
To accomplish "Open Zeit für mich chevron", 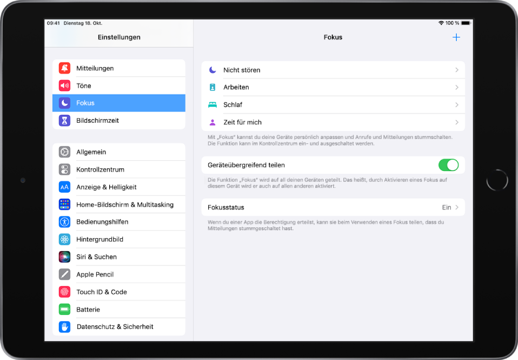I will tap(457, 122).
